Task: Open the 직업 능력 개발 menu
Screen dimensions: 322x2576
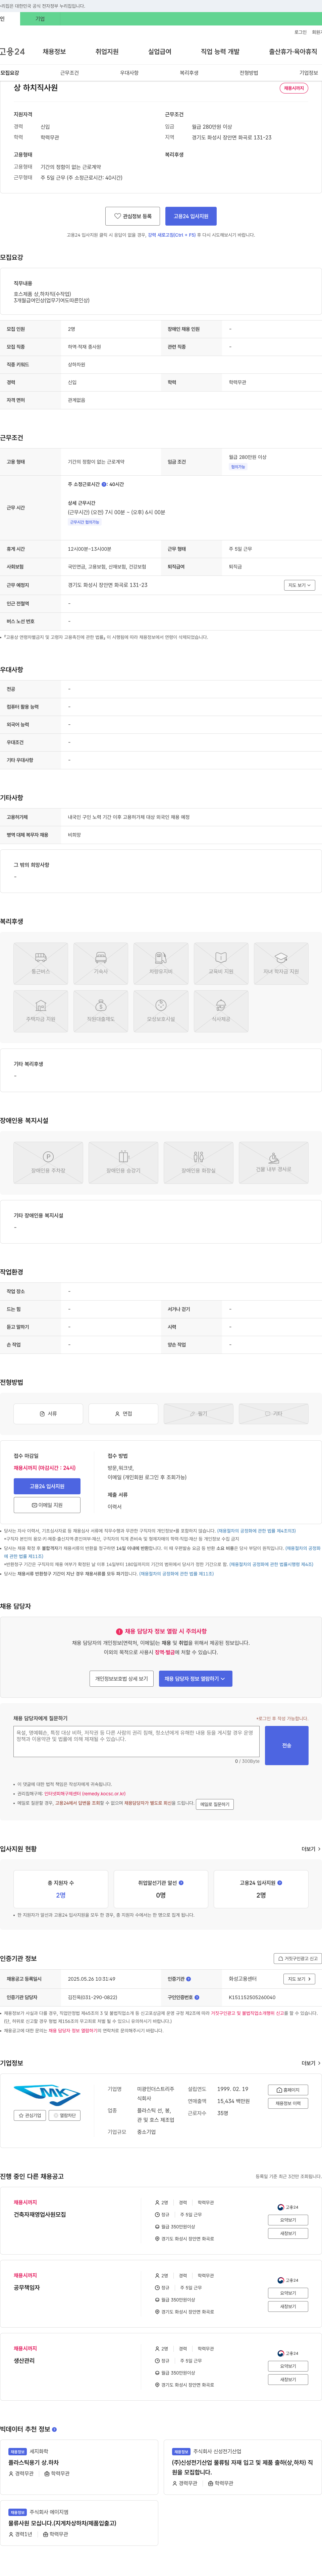Action: coord(220,52)
